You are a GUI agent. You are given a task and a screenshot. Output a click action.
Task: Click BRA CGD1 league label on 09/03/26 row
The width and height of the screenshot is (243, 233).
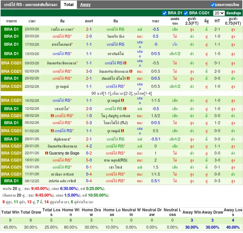(x=11, y=63)
